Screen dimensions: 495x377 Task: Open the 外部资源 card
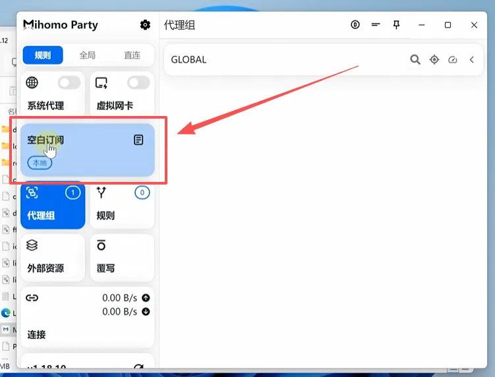53,257
